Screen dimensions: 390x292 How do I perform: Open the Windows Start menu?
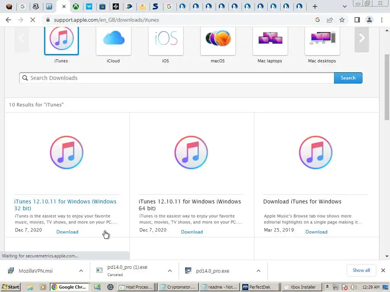click(10, 287)
